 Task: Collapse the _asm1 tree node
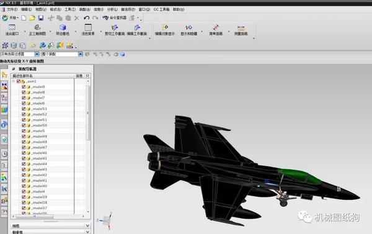point(14,81)
